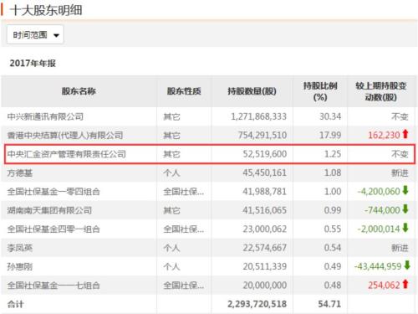Click holdings value 1,271,868,333

click(258, 116)
